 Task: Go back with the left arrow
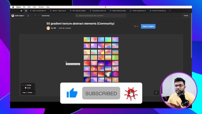click(x=35, y=16)
